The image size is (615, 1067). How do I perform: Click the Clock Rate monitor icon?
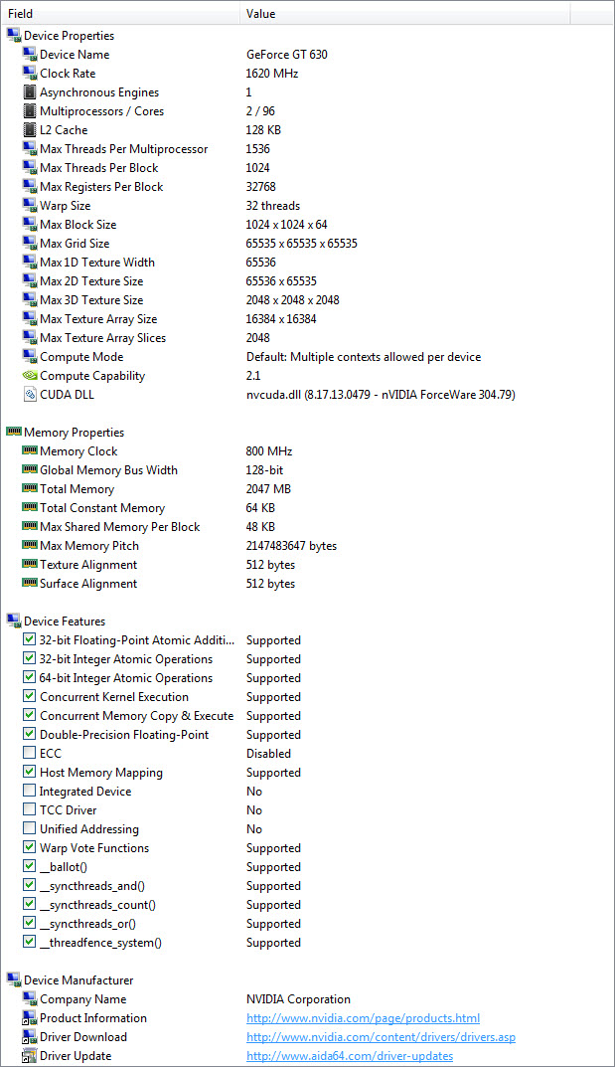click(x=29, y=73)
